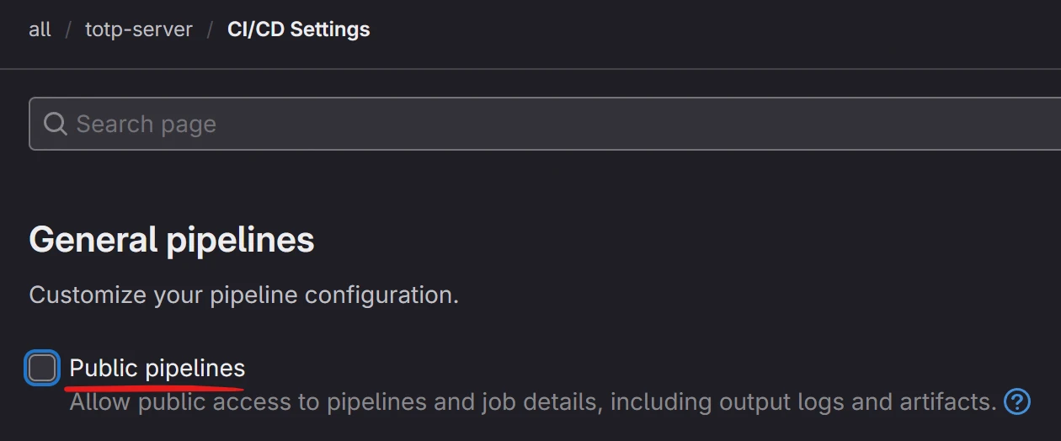Click the search magnifier icon
Image resolution: width=1061 pixels, height=441 pixels.
[x=56, y=125]
